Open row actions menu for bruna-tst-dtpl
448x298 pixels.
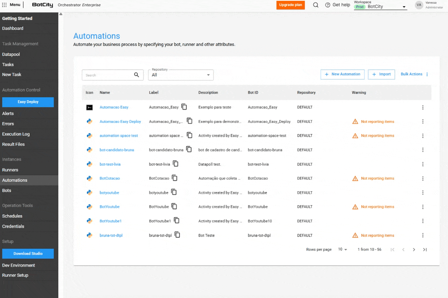click(423, 235)
